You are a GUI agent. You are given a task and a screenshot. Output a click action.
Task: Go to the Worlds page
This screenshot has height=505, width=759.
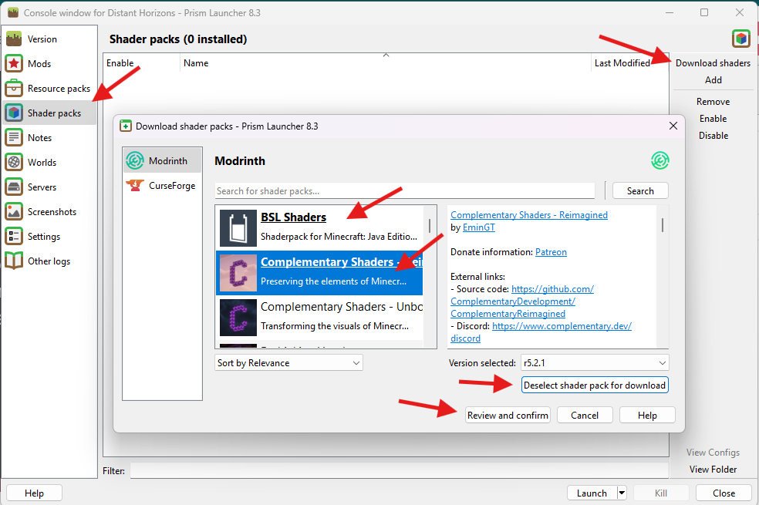click(x=49, y=163)
